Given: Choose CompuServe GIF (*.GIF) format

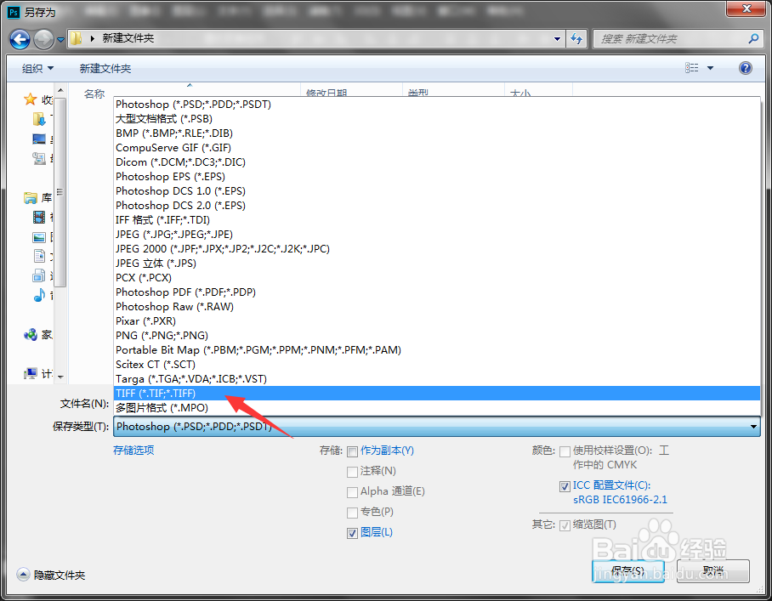Looking at the screenshot, I should (x=437, y=148).
